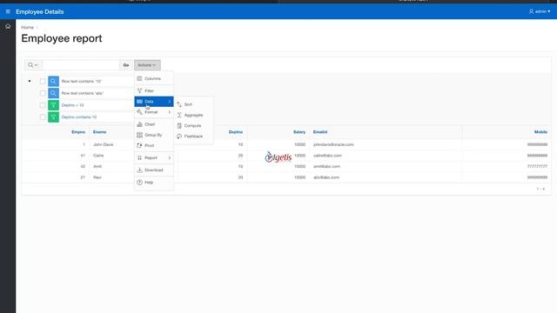Click the admin user icon

pyautogui.click(x=531, y=11)
